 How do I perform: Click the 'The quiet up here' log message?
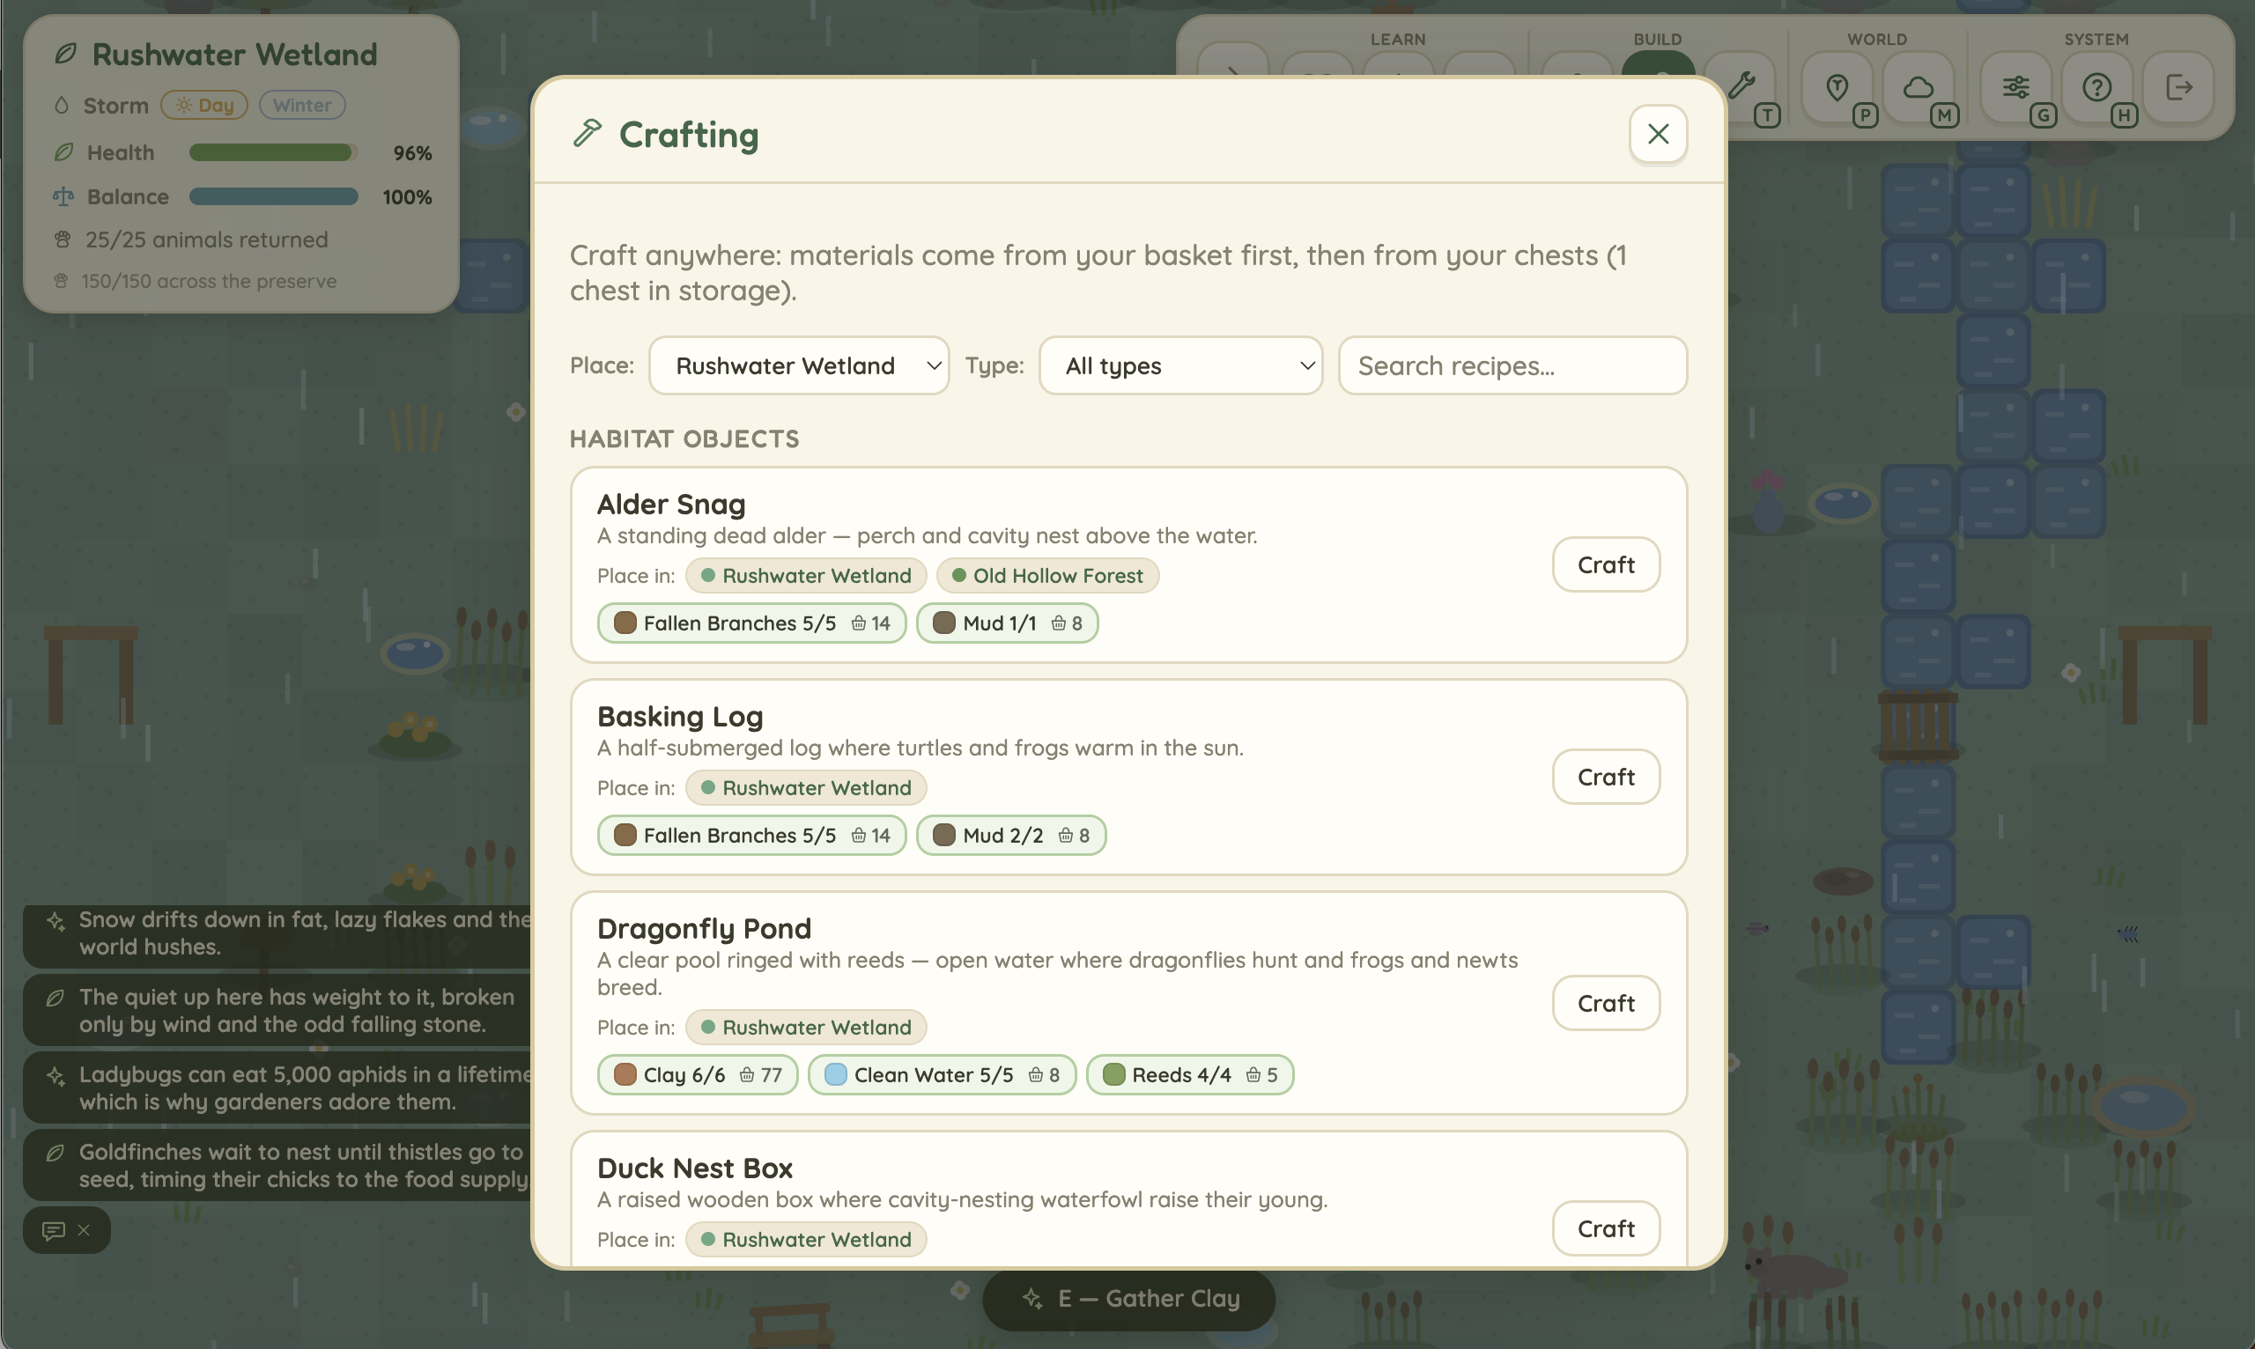(277, 1010)
